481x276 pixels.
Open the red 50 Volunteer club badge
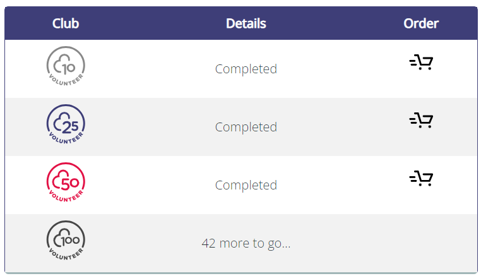coord(66,184)
